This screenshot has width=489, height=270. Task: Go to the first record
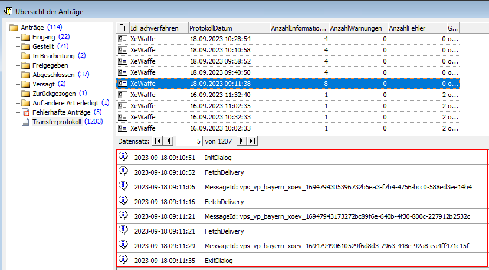point(158,141)
